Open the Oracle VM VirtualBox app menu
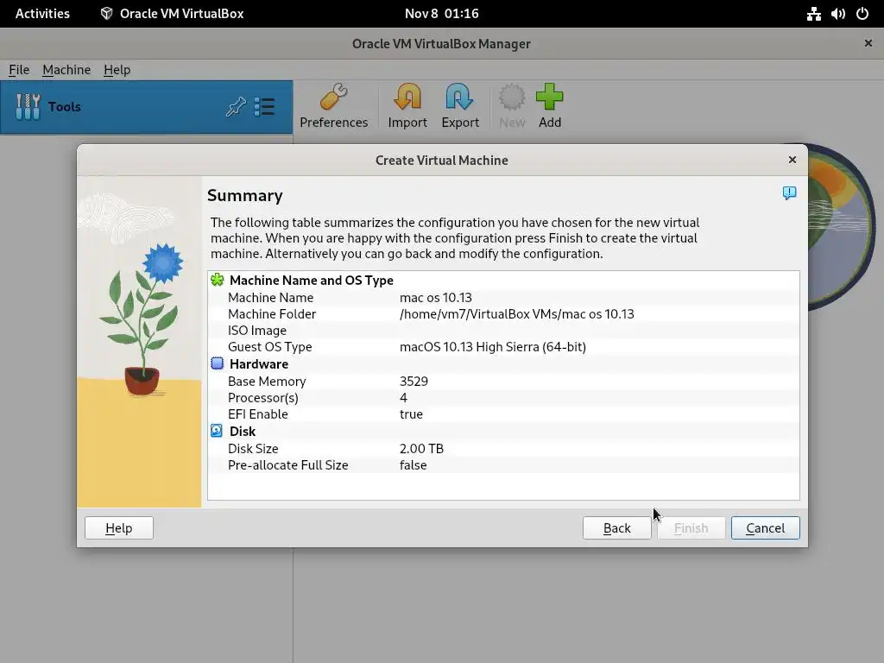Viewport: 884px width, 663px height. pyautogui.click(x=172, y=14)
